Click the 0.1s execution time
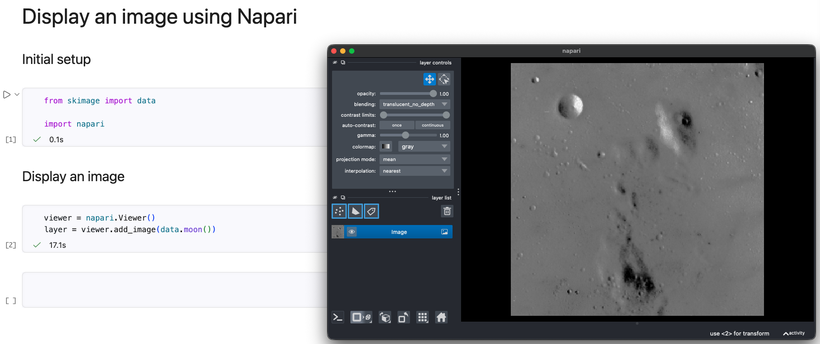This screenshot has width=820, height=344. (x=56, y=140)
